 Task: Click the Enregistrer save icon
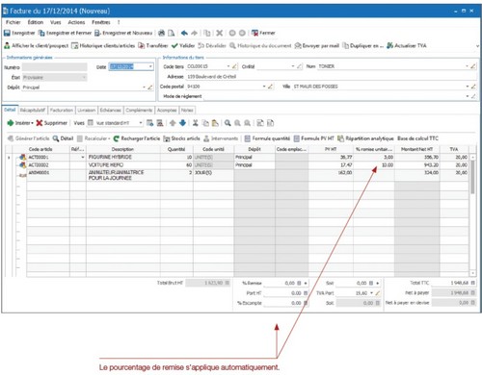[7, 33]
